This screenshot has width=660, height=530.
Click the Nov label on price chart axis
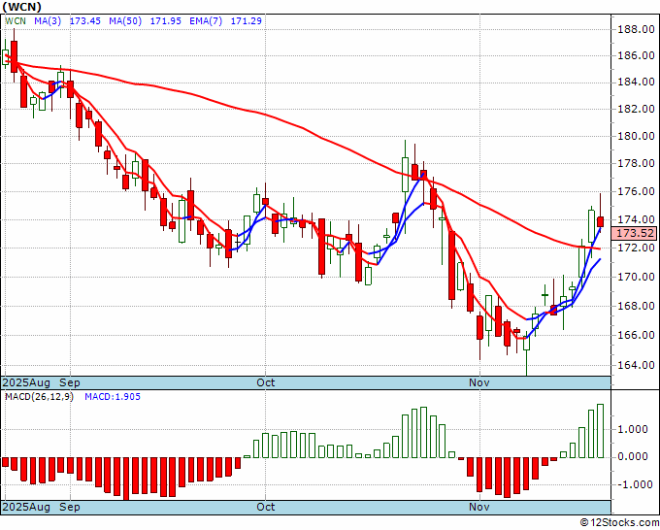[x=479, y=382]
